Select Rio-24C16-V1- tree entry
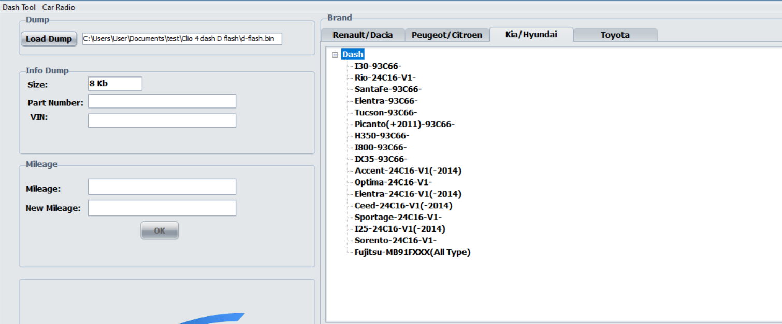The height and width of the screenshot is (324, 782). pos(385,78)
